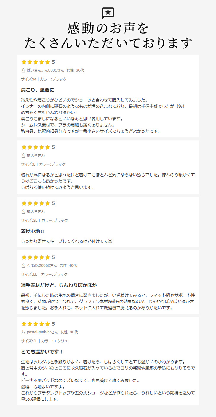The height and width of the screenshot is (417, 216).
Task: Click the star speech-bubble icon above the heading
Action: coord(108,13)
